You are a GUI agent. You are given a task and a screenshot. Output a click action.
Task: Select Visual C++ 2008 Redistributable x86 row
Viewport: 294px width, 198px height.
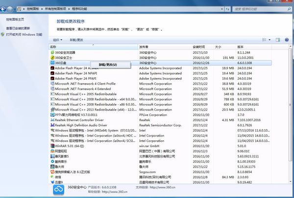click(160, 105)
